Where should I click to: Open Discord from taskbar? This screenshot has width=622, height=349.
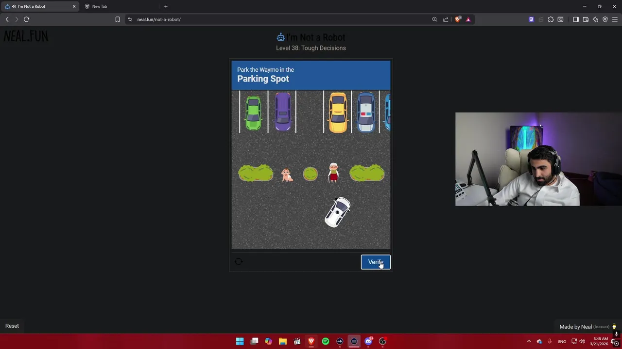point(368,341)
